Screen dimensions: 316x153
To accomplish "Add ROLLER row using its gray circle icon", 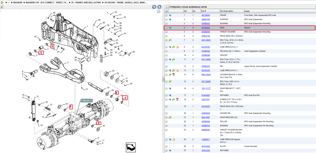I will point(166,122).
